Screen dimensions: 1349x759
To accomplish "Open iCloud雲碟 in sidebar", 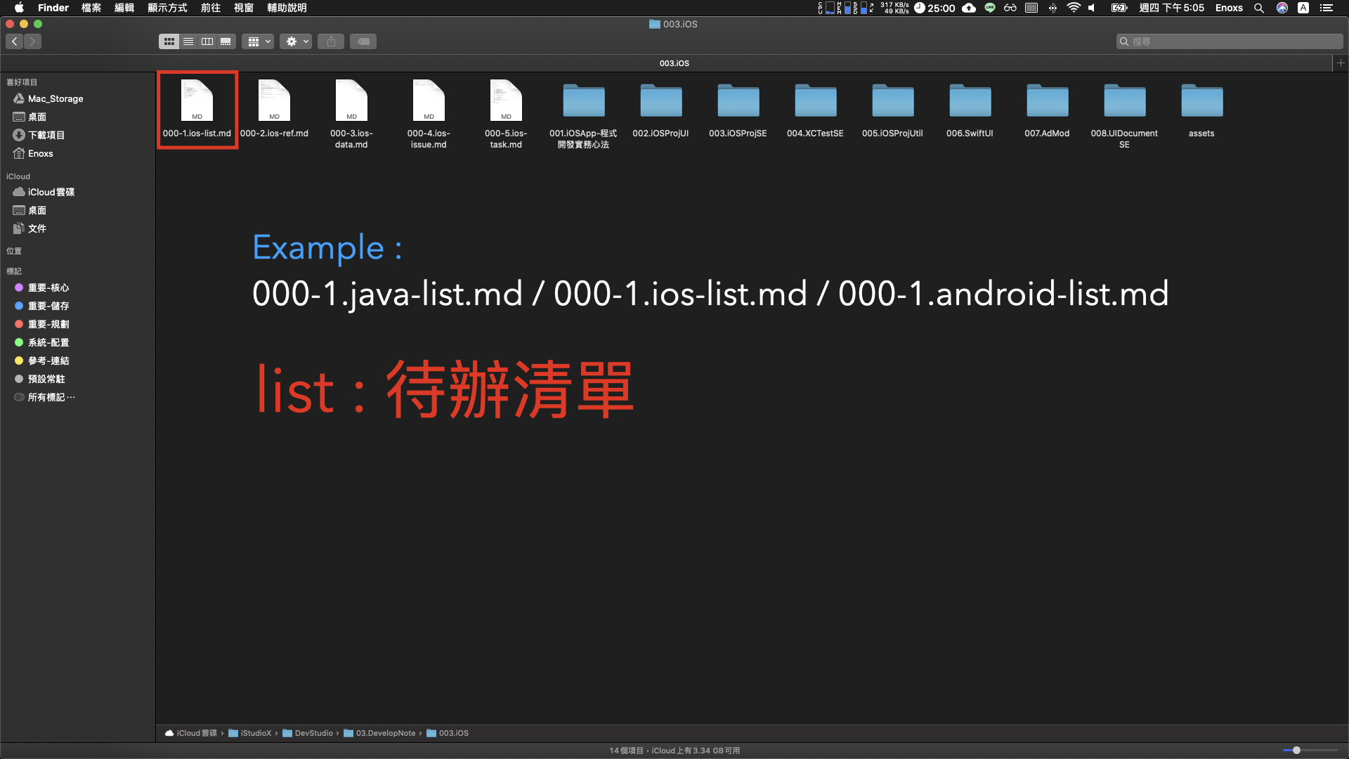I will (x=44, y=192).
